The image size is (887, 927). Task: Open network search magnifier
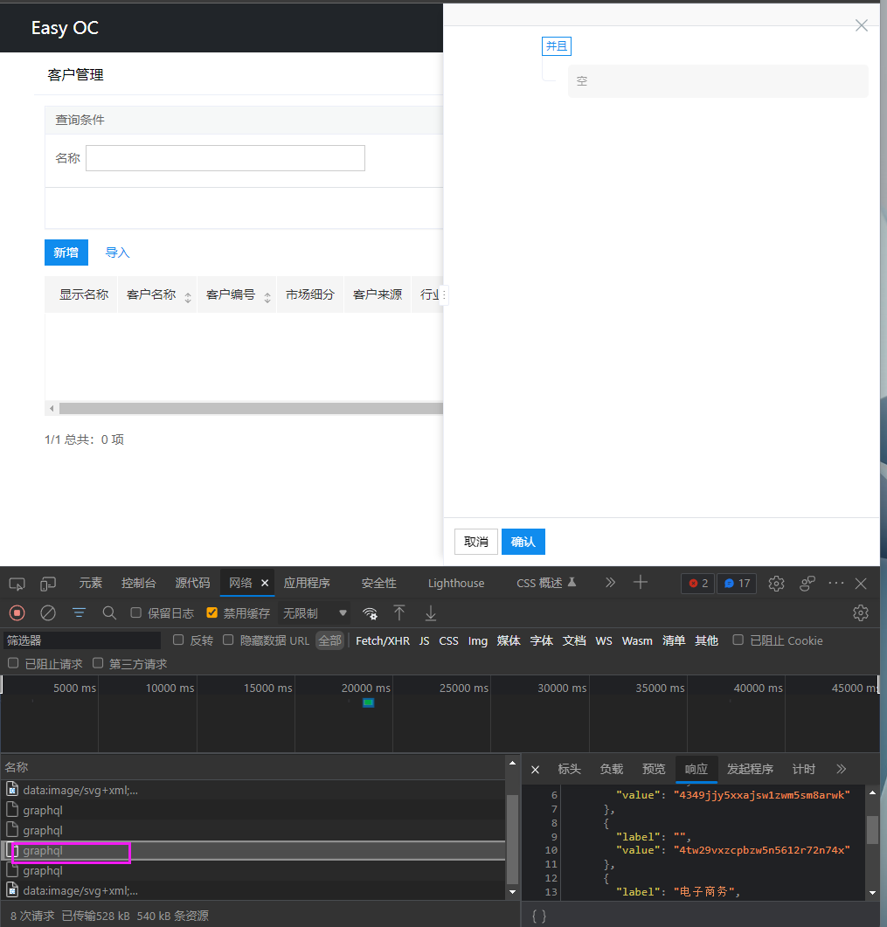tap(109, 613)
